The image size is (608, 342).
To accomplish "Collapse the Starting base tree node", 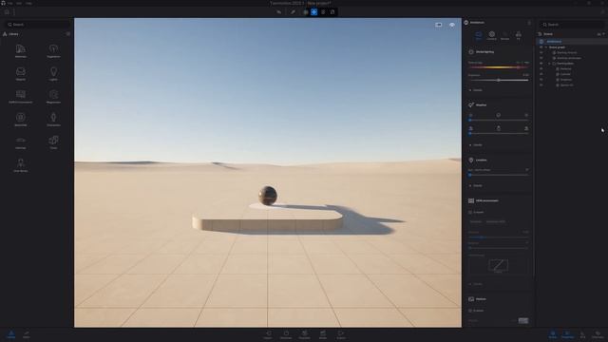I will [x=549, y=64].
